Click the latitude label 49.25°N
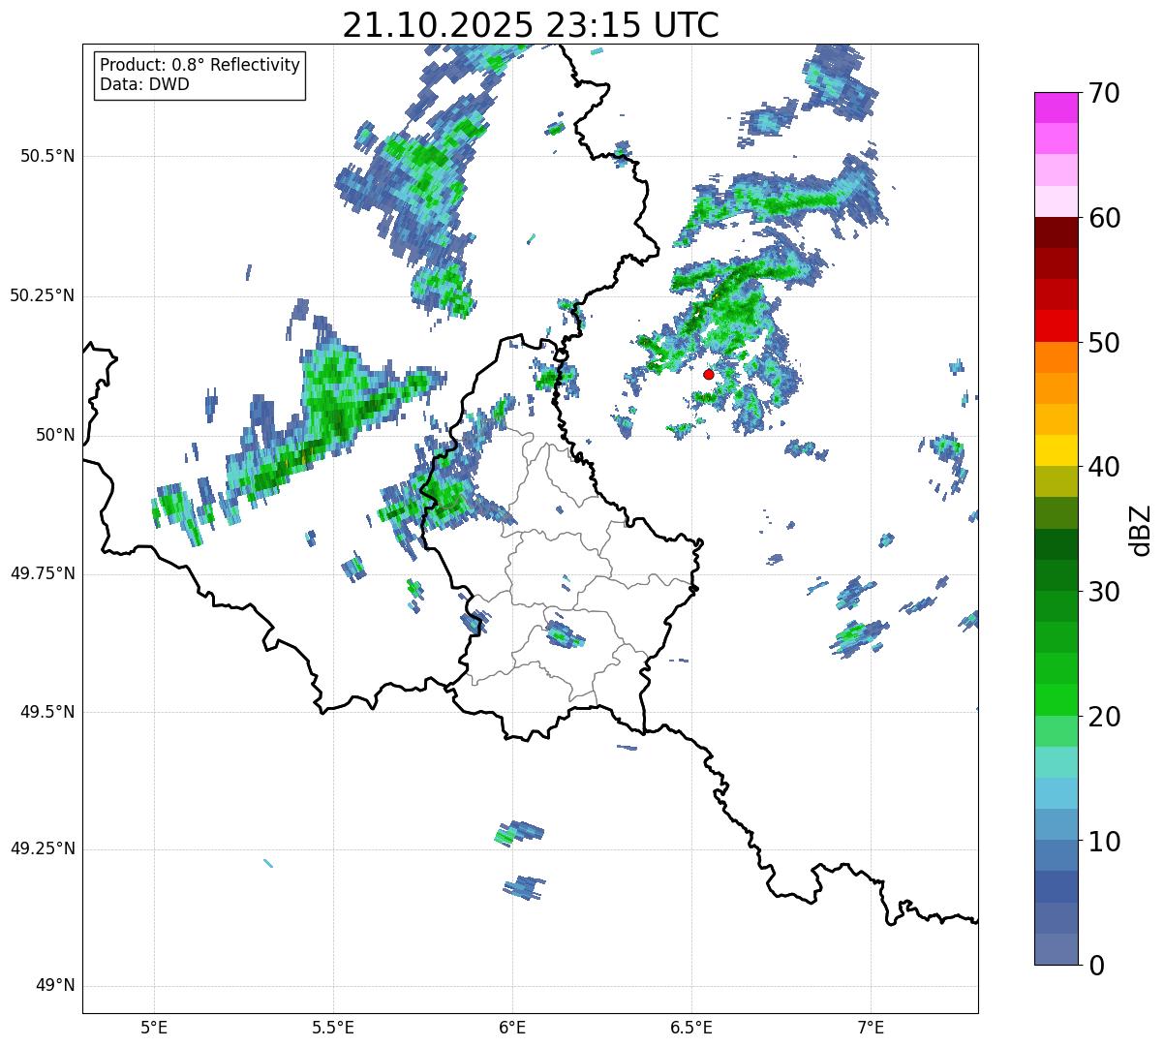Image resolution: width=1164 pixels, height=1047 pixels. click(x=43, y=849)
